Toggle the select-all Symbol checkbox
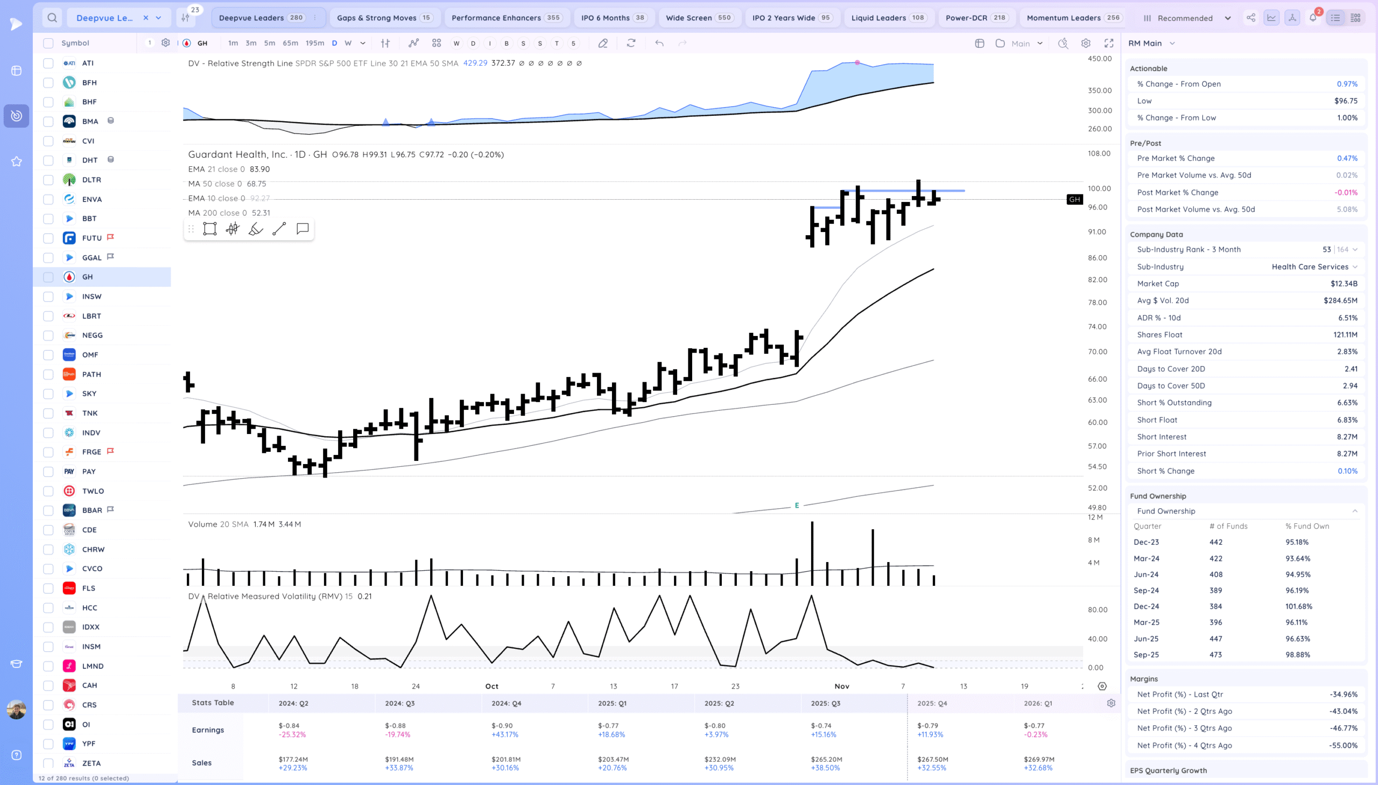This screenshot has width=1378, height=785. click(x=48, y=43)
